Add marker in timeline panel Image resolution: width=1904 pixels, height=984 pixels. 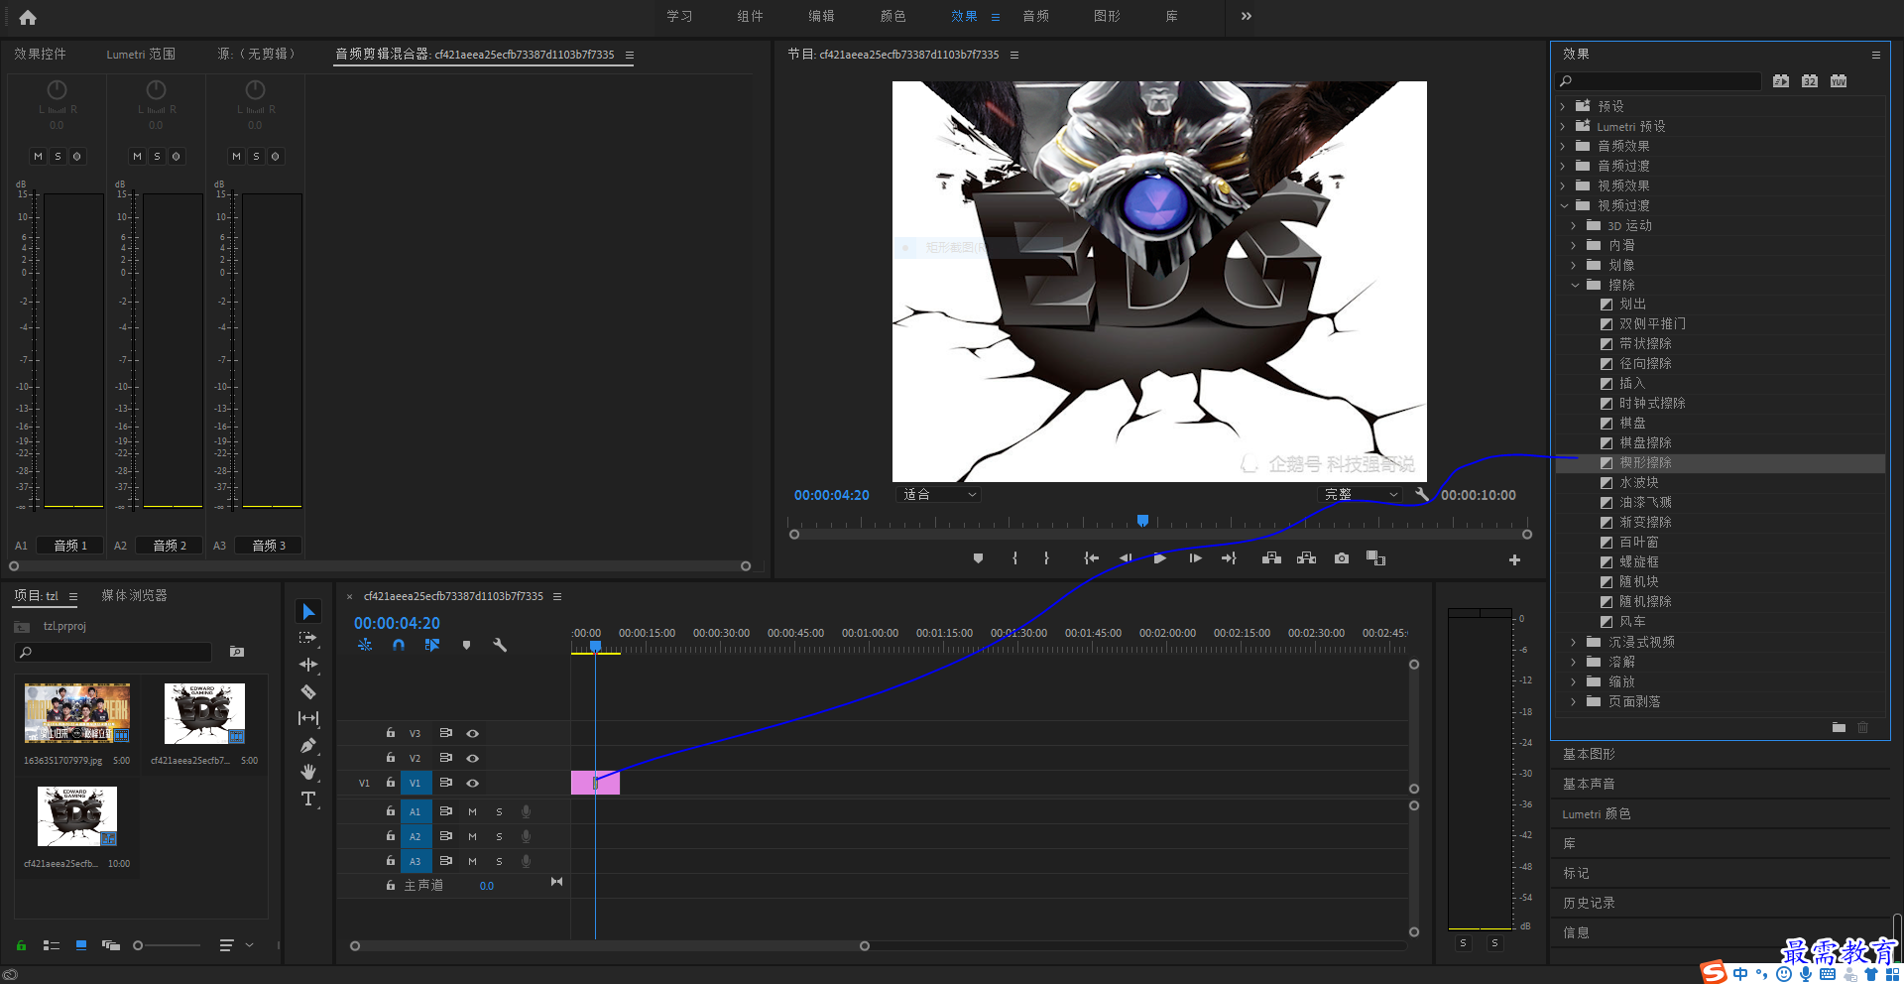pos(466,645)
